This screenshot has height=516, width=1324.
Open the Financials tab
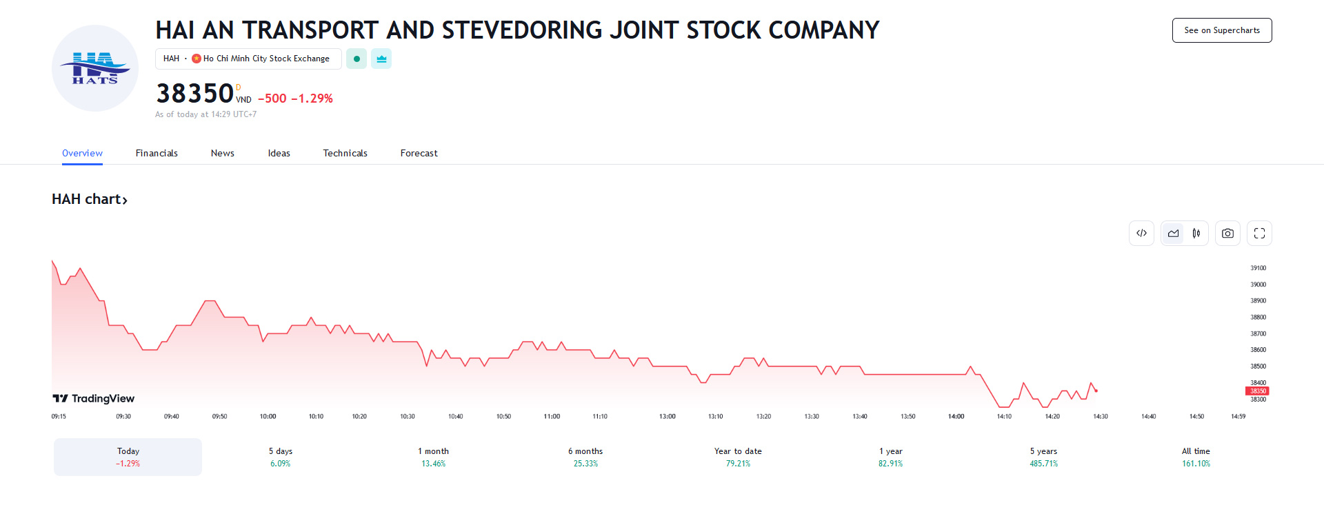click(x=157, y=153)
